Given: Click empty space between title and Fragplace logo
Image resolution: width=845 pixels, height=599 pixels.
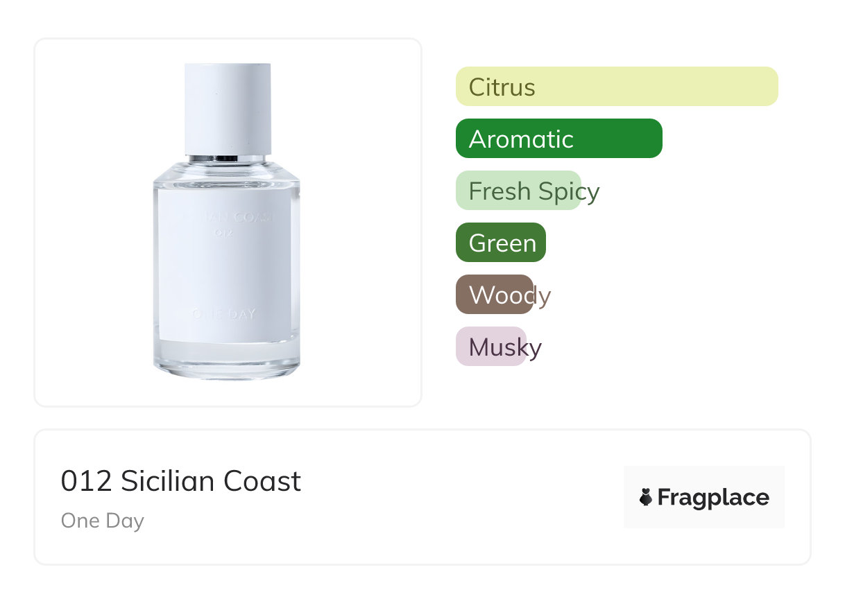Looking at the screenshot, I should pyautogui.click(x=458, y=497).
